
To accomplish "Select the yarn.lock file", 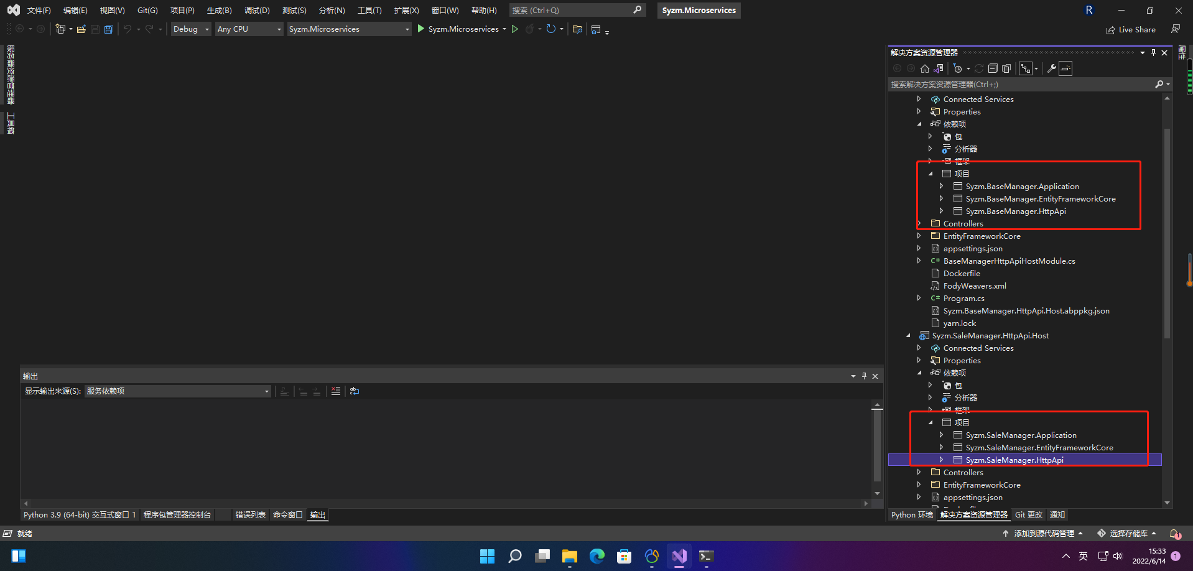I will point(960,323).
